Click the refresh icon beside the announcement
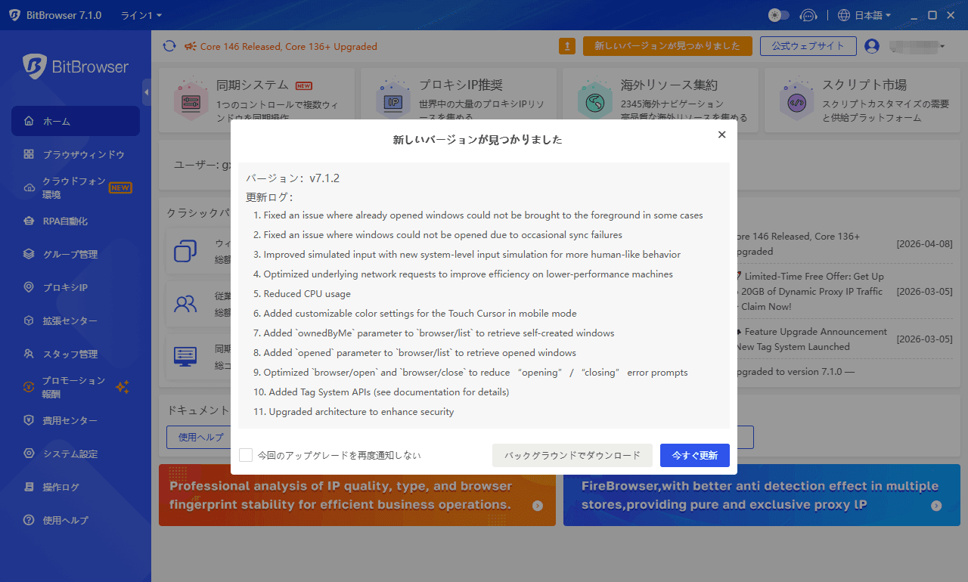Image resolution: width=968 pixels, height=582 pixels. (169, 46)
